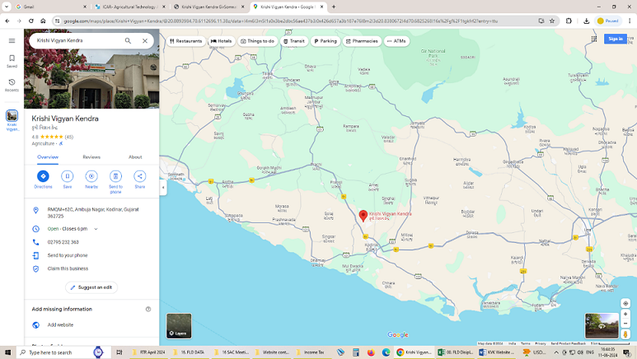Filter map by Restaurants chip
The height and width of the screenshot is (359, 637).
(x=186, y=41)
